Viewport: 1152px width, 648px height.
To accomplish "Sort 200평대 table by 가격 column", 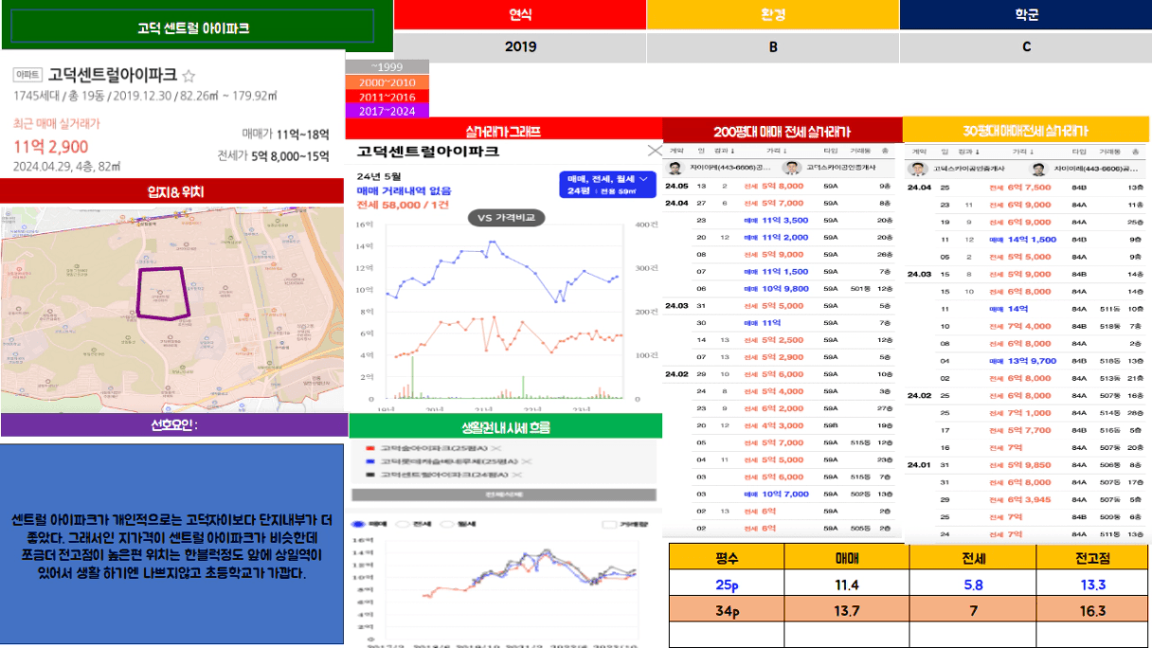I will 778,150.
